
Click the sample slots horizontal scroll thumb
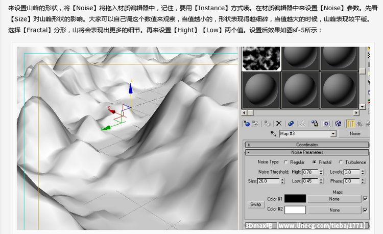(250, 113)
